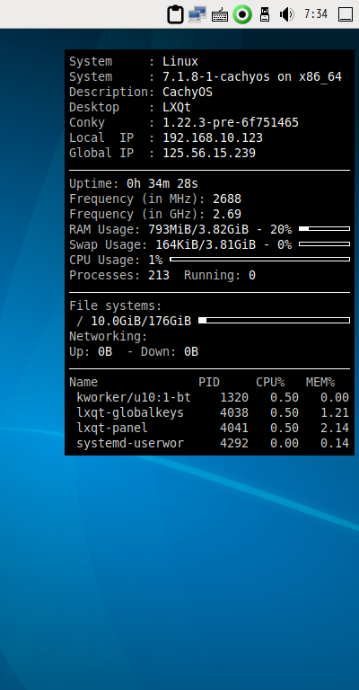Viewport: 359px width, 690px height.
Task: Open the keyboard layout tray icon
Action: click(x=220, y=15)
